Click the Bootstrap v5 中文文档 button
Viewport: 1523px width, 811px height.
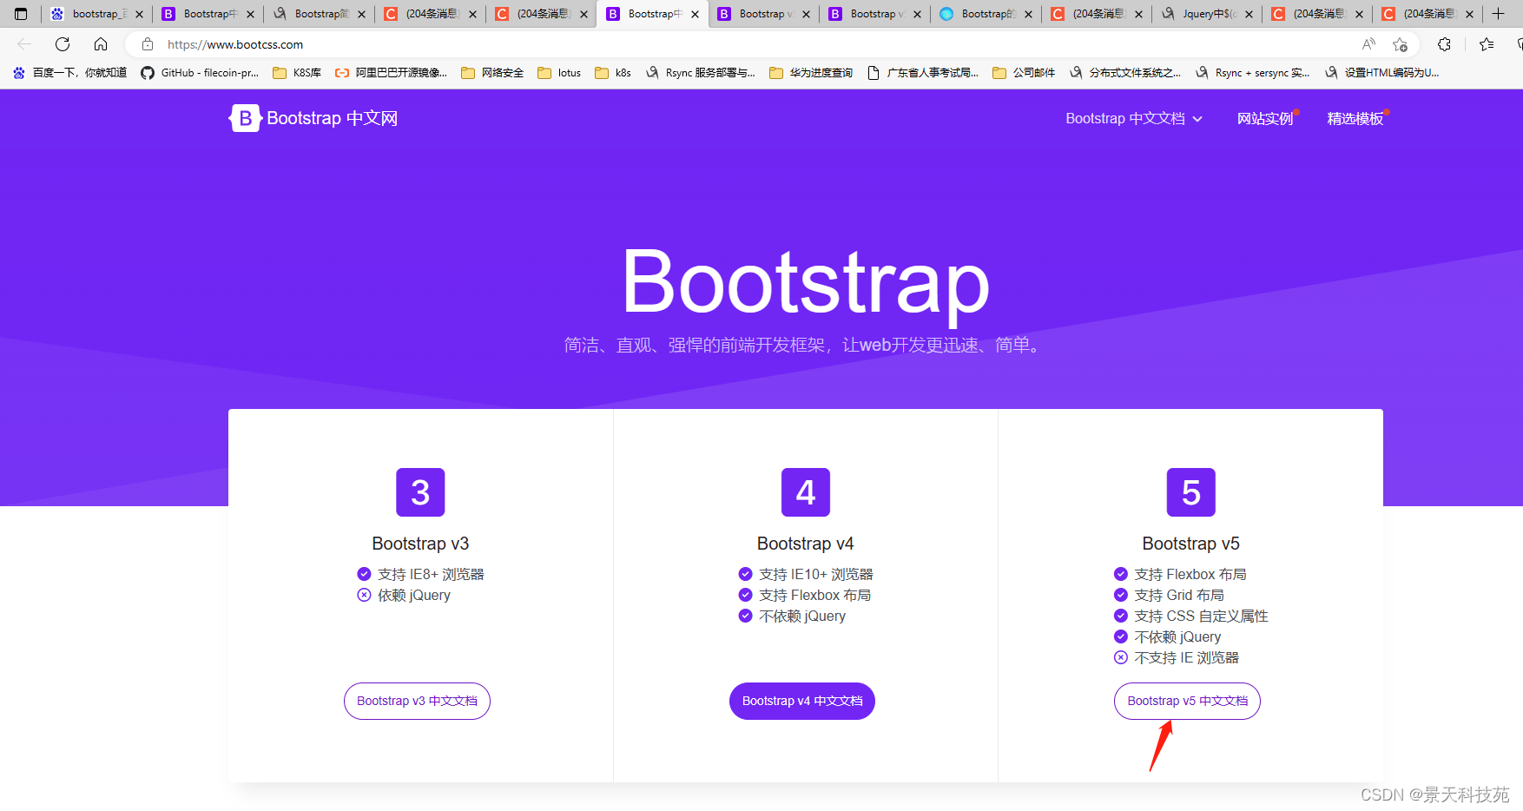coord(1186,701)
